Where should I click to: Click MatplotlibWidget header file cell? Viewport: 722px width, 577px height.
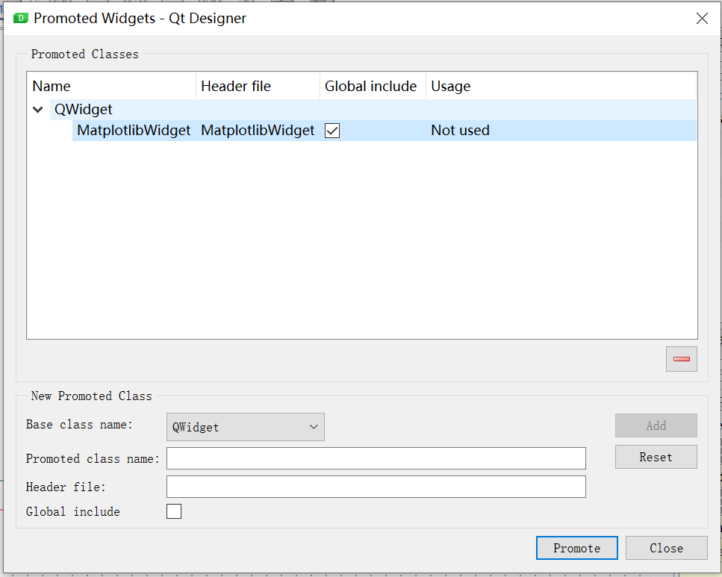(258, 131)
